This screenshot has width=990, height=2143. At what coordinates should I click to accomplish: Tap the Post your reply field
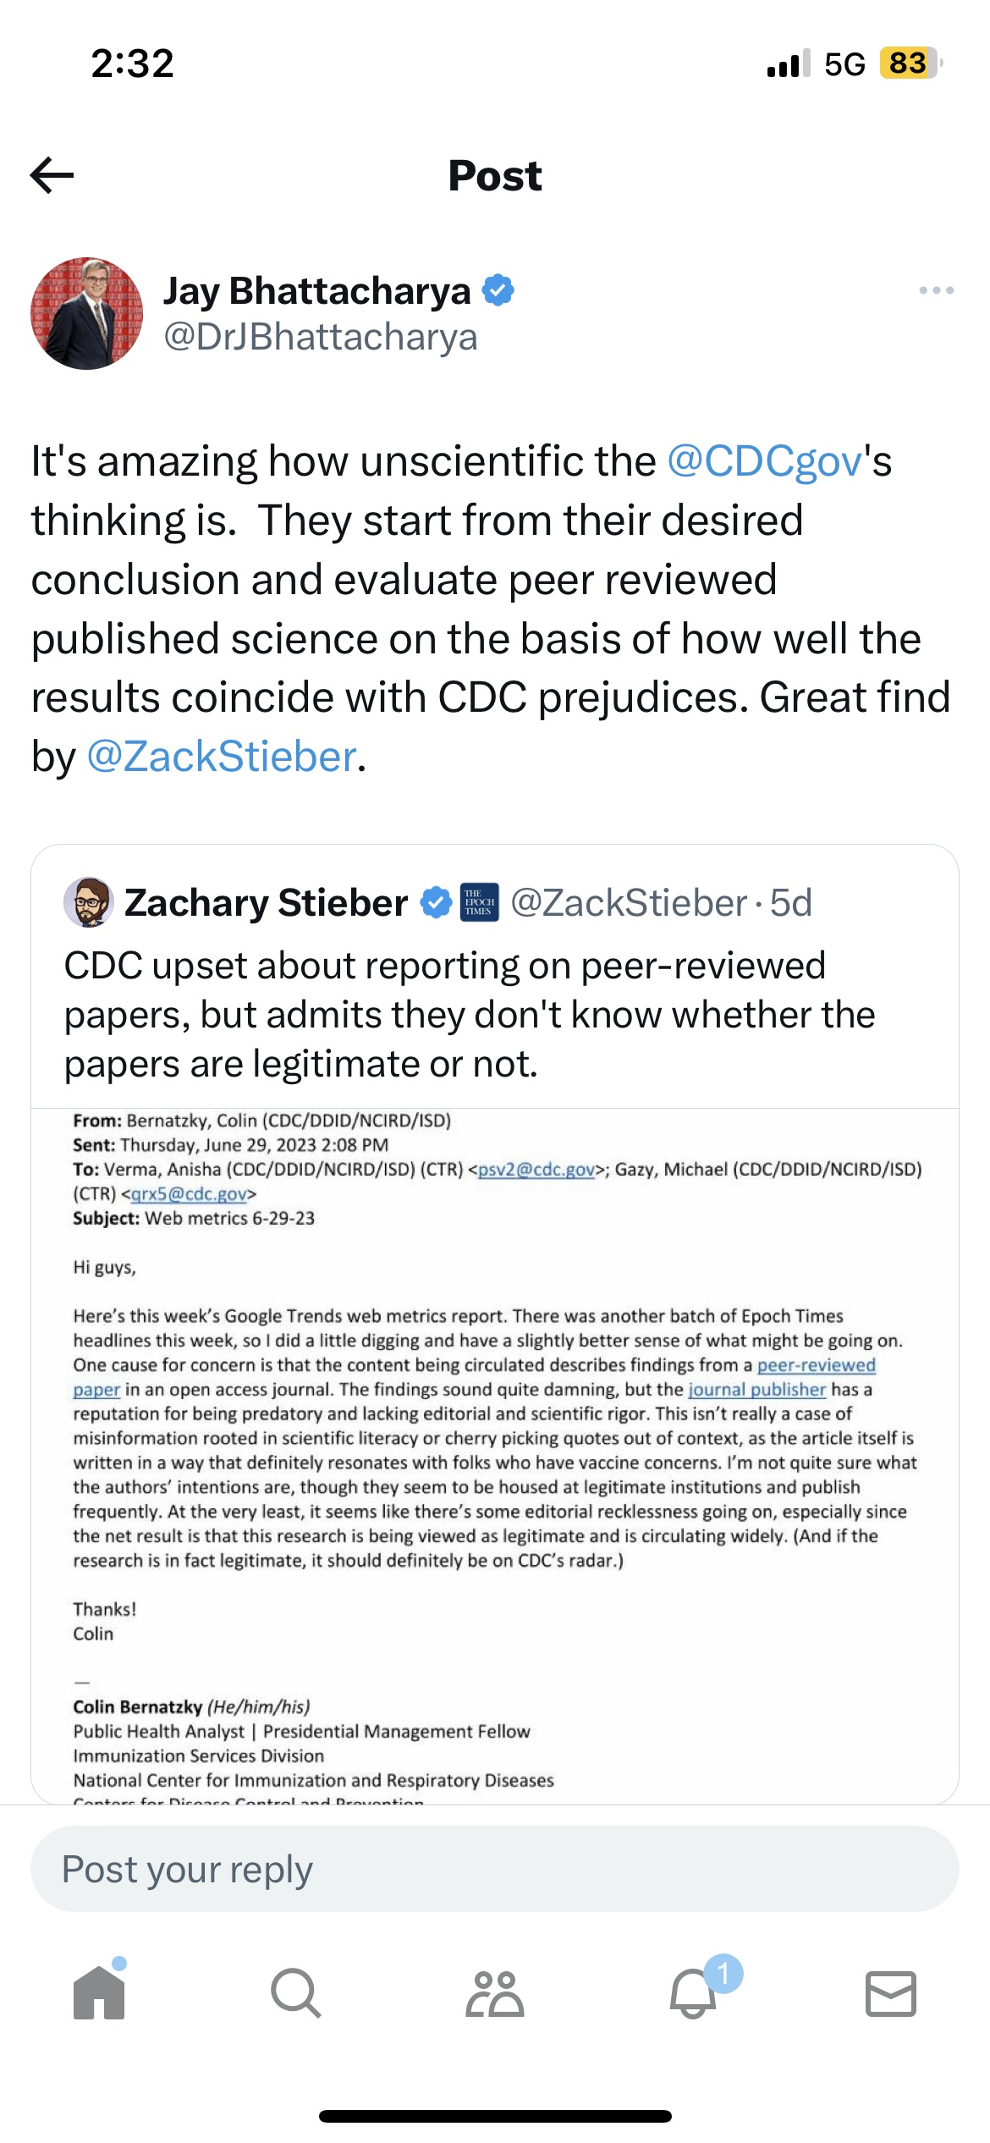pos(495,1869)
